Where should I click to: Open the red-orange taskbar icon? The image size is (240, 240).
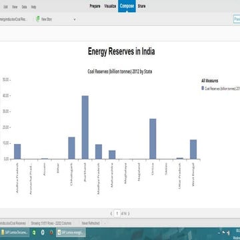pyautogui.click(x=51, y=233)
